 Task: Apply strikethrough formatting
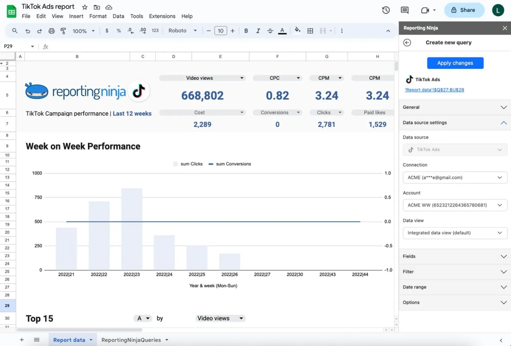pyautogui.click(x=270, y=31)
